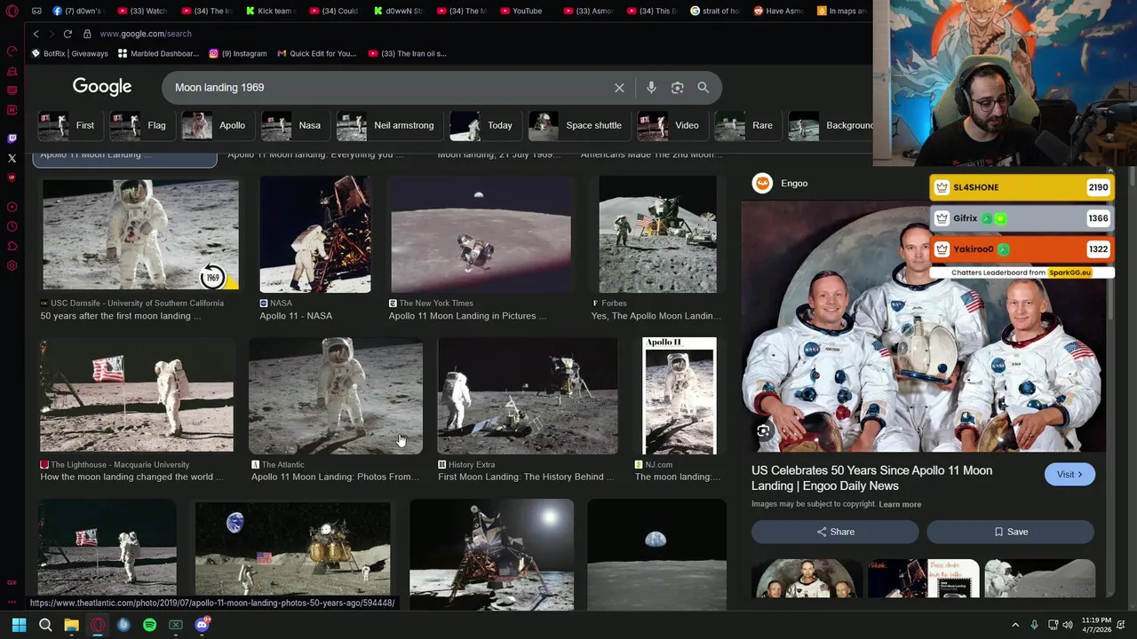Open X (Twitter) in the Opera sidebar

[12, 158]
